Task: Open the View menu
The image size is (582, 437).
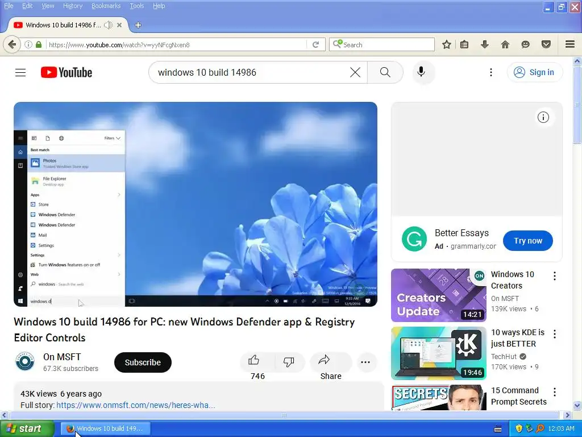Action: (x=48, y=6)
